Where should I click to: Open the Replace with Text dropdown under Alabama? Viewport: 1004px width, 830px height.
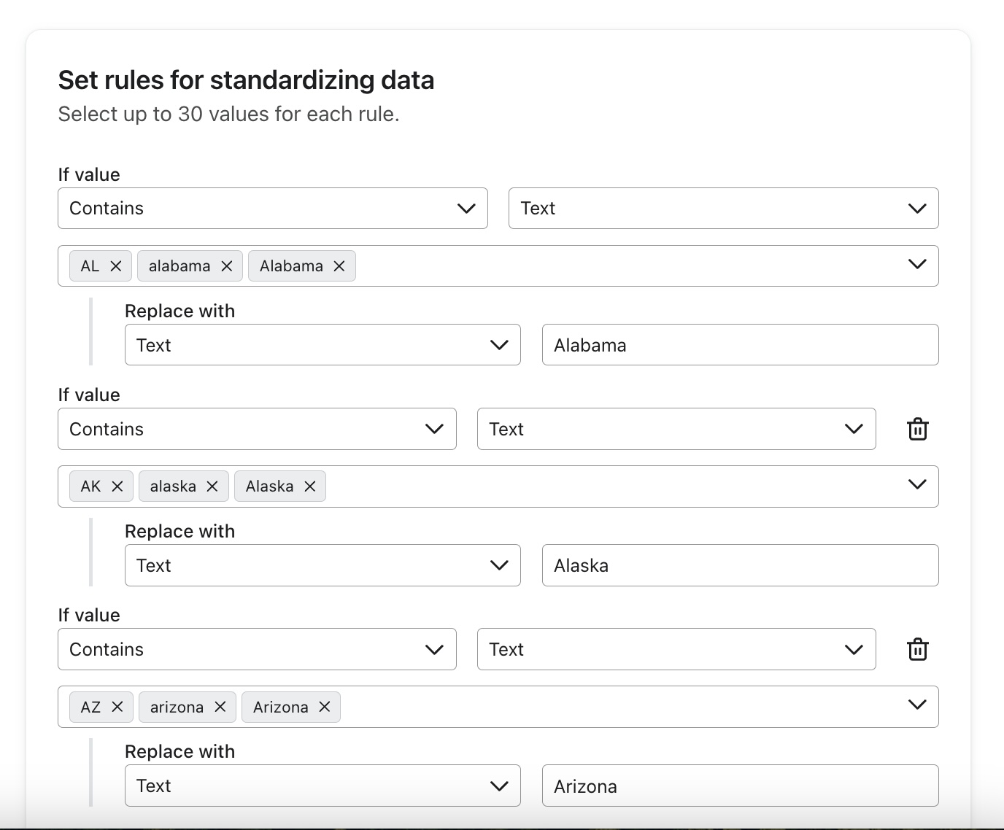tap(323, 344)
